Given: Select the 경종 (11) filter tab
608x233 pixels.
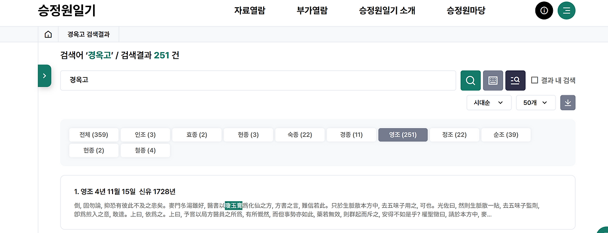Looking at the screenshot, I should pos(351,135).
